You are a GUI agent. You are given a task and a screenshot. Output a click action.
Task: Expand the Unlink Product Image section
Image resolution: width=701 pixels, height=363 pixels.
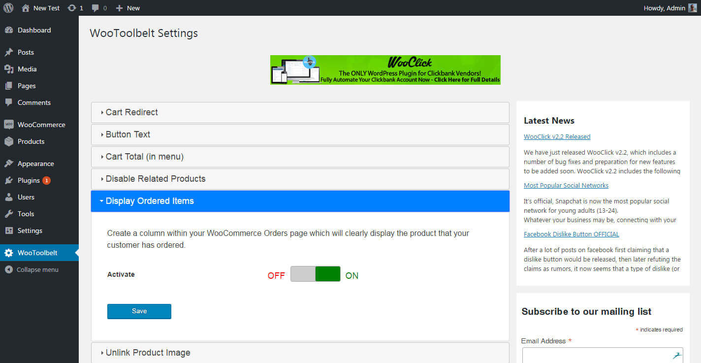coord(300,353)
